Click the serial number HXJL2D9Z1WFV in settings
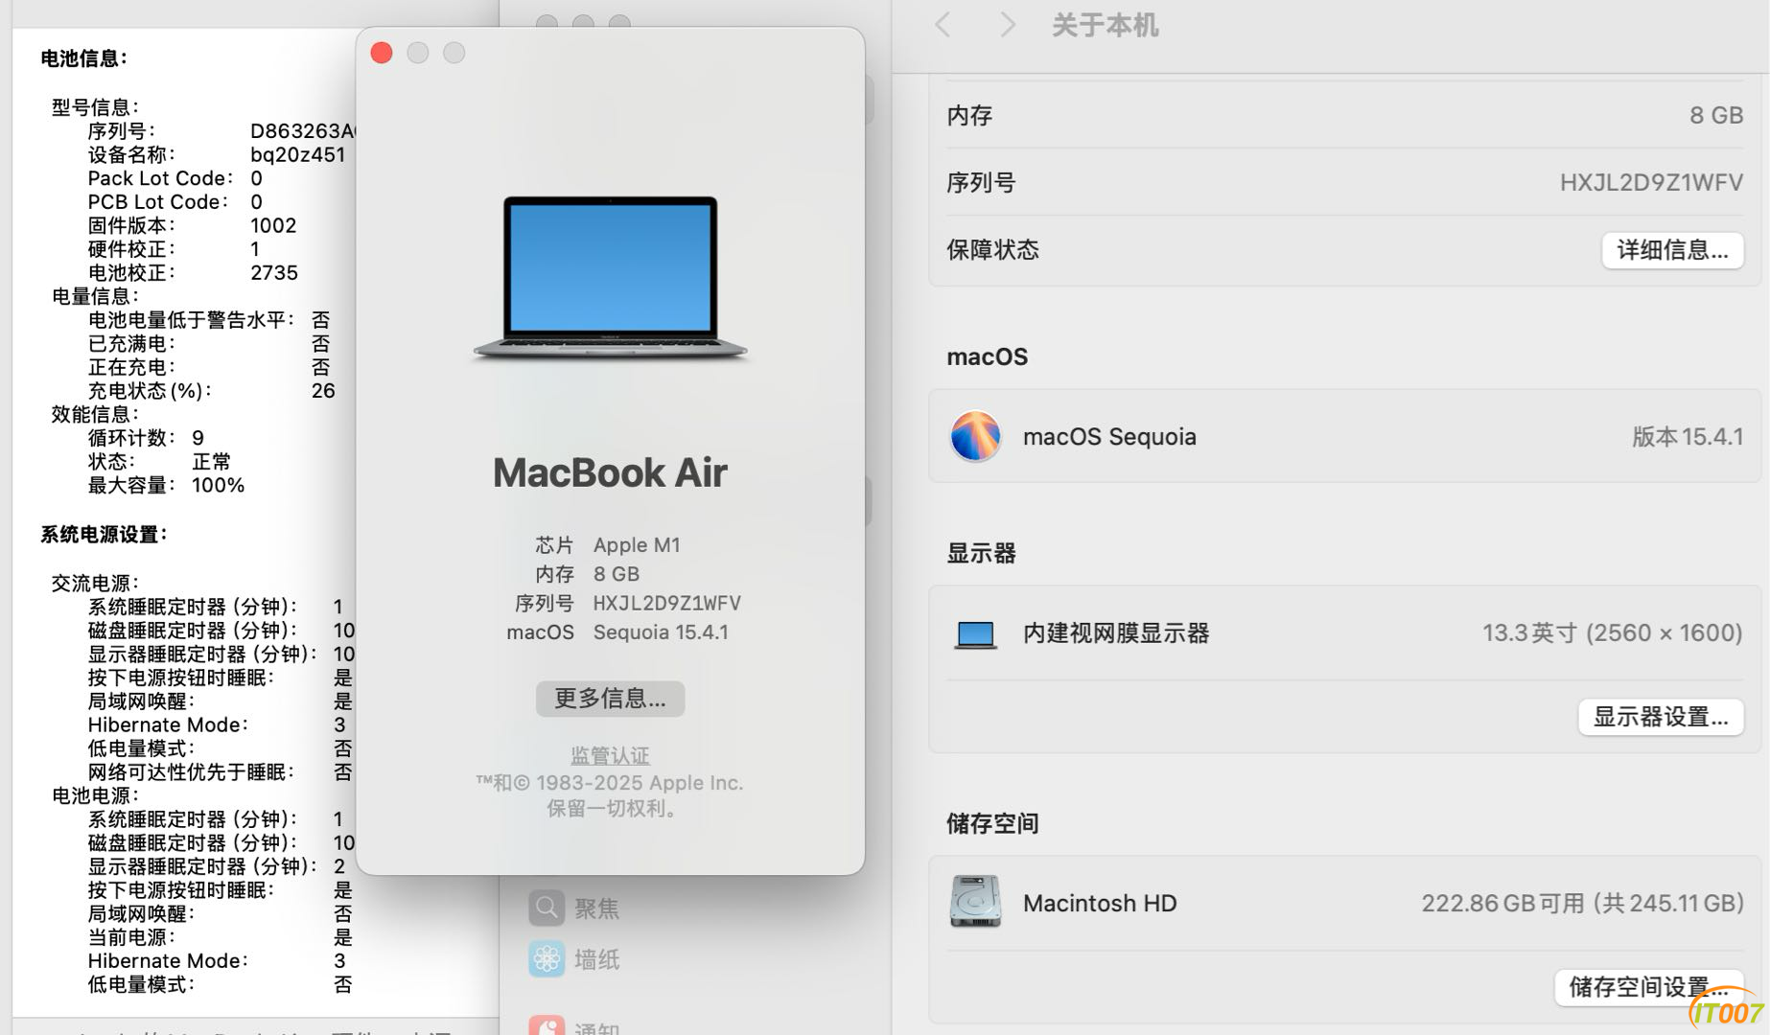1770x1035 pixels. click(1651, 182)
